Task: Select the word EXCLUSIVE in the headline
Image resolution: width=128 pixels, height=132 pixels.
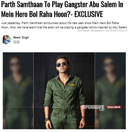Action: tap(89, 14)
